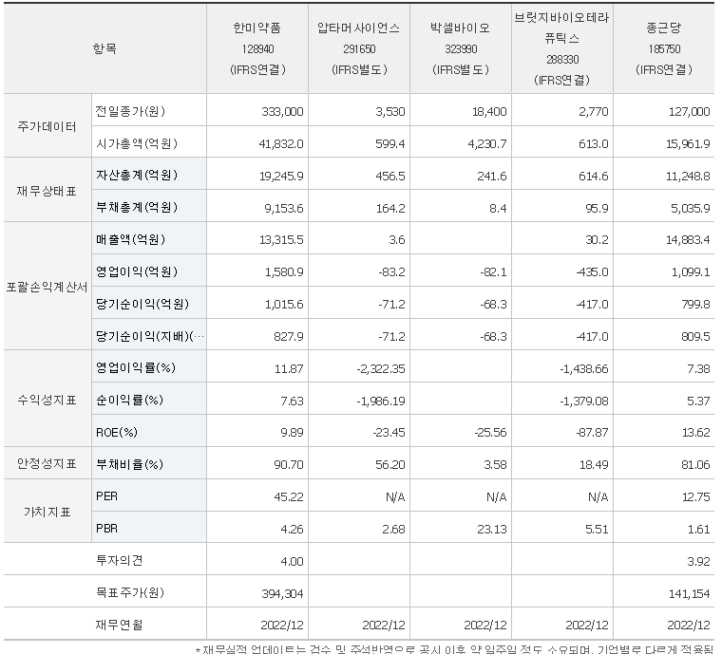Screen dimensions: 722x654
Task: Click the ROE(%) row label
Action: pyautogui.click(x=117, y=432)
